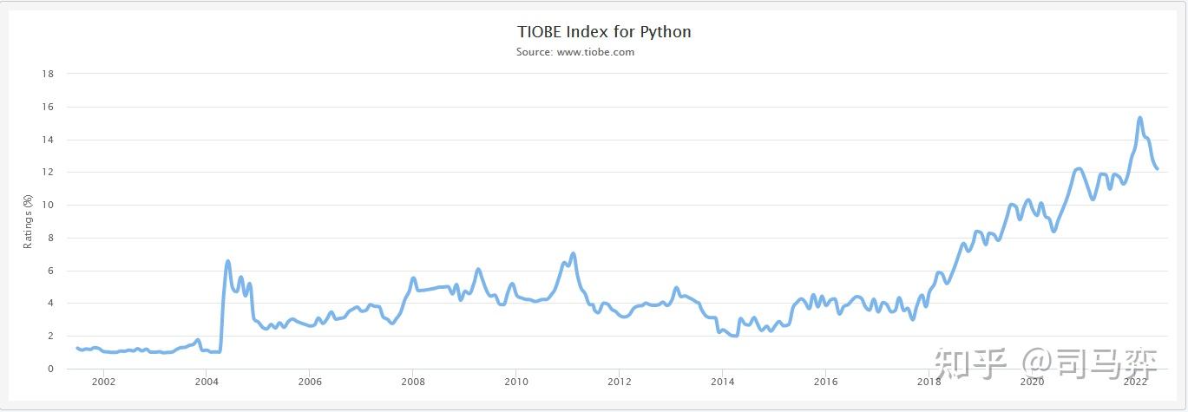The width and height of the screenshot is (1188, 412).
Task: Click the 6 value on the y-axis
Action: (50, 271)
